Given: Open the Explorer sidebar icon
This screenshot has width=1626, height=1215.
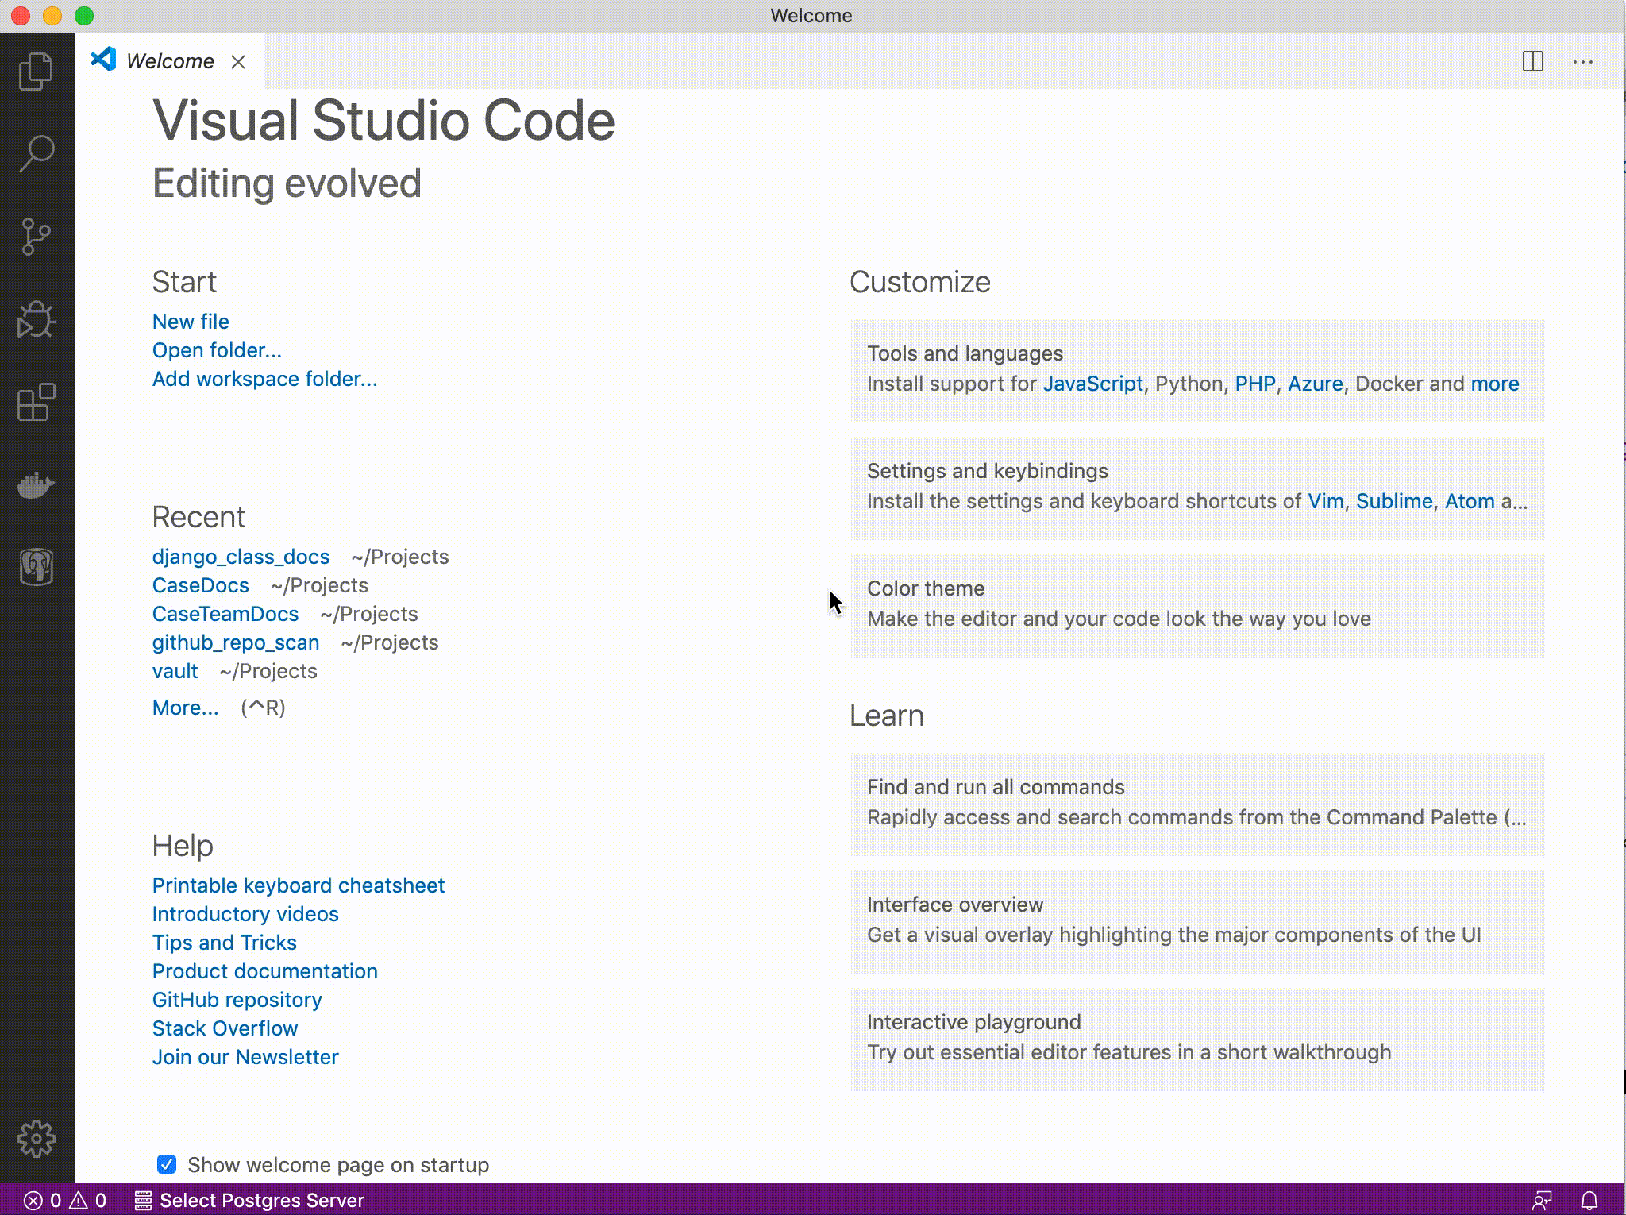Looking at the screenshot, I should [x=37, y=71].
